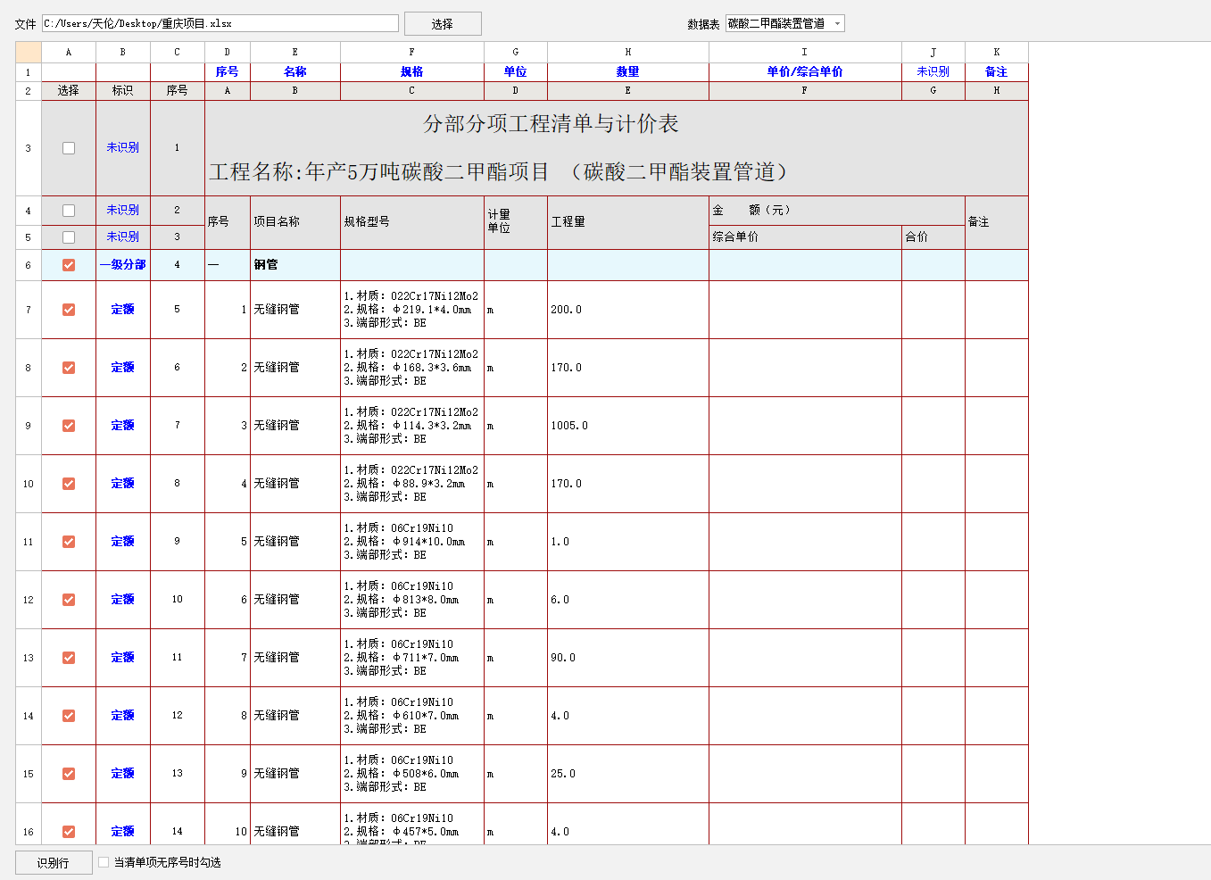Click 未识别 label in row 3
This screenshot has width=1211, height=880.
(x=123, y=148)
